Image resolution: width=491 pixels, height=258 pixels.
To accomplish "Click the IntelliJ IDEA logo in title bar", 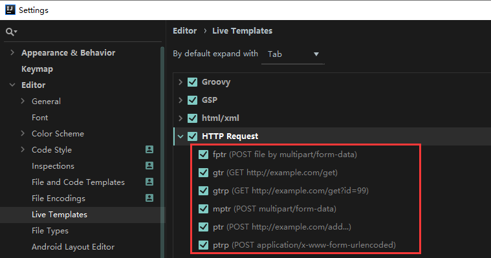I will (x=10, y=10).
